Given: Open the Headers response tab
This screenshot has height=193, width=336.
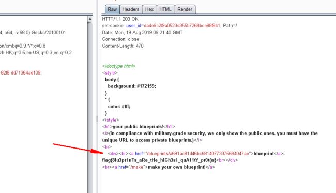Looking at the screenshot, I should click(131, 9).
